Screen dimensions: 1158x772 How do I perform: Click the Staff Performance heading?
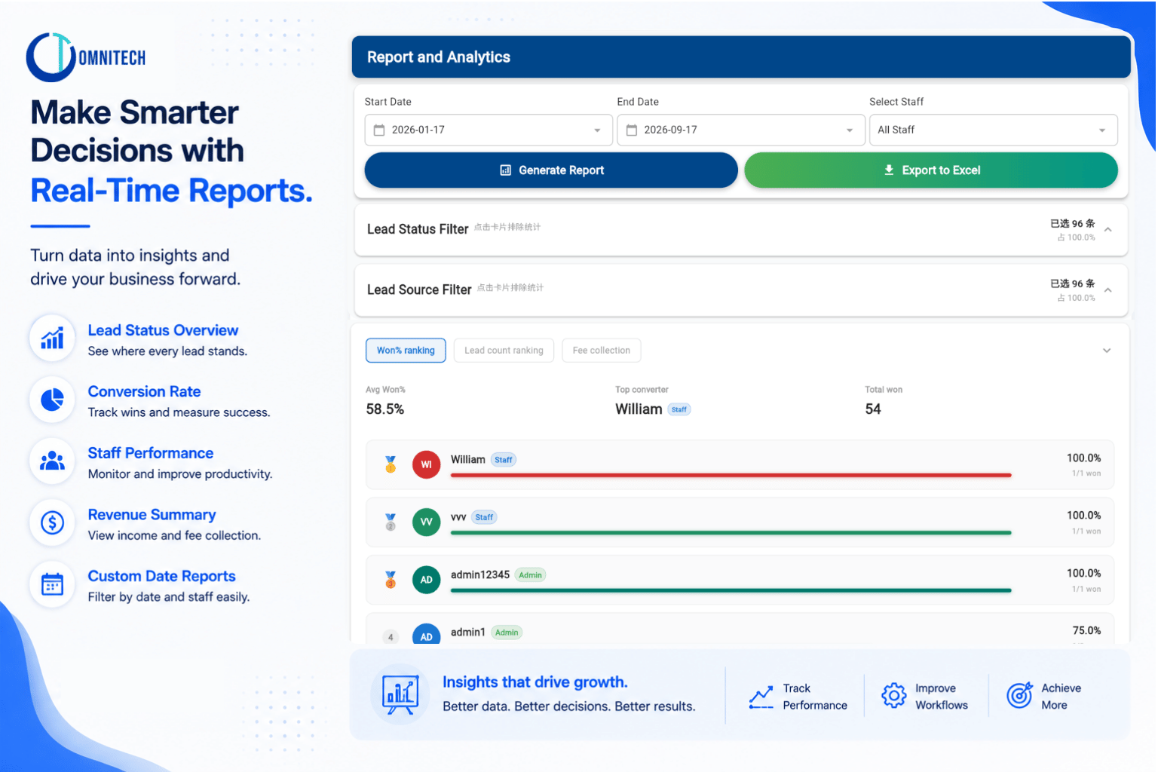point(151,453)
